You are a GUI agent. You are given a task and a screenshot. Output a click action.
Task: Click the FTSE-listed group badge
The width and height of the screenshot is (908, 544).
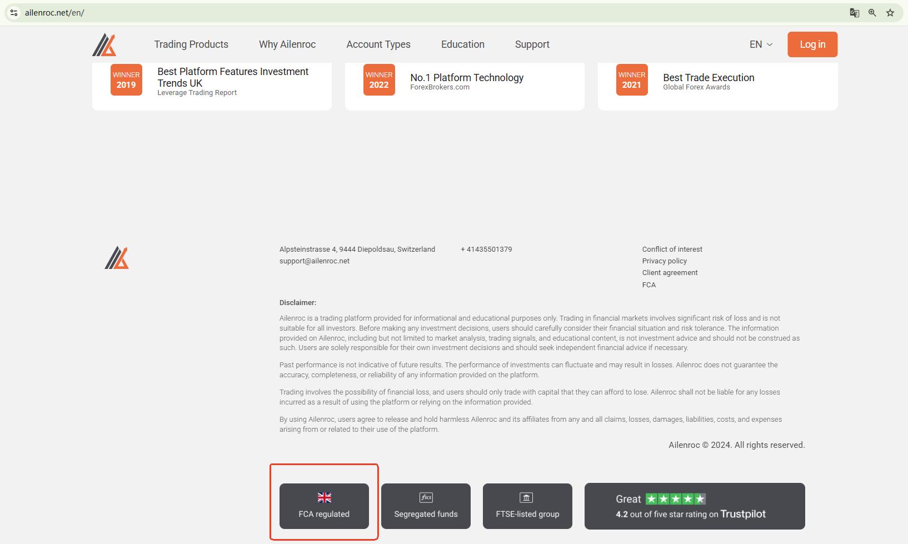pos(527,506)
